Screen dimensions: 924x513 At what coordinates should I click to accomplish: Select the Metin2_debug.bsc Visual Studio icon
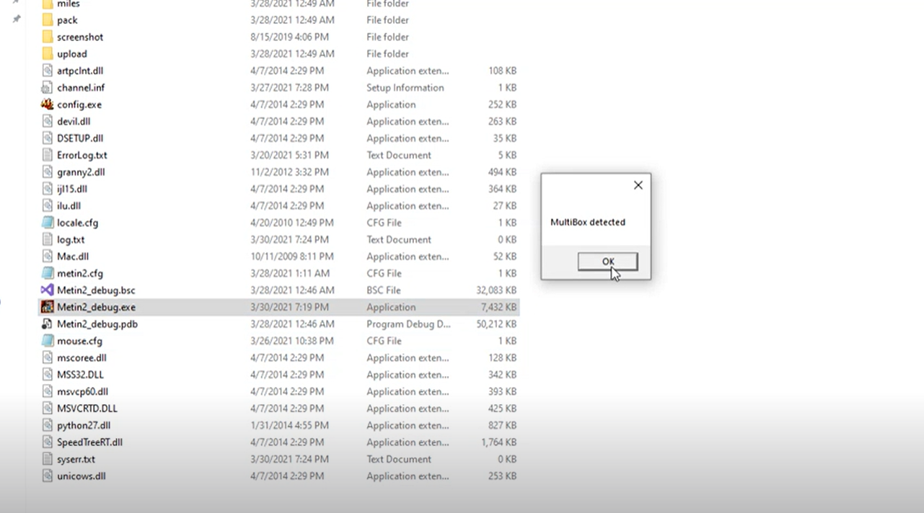(48, 290)
